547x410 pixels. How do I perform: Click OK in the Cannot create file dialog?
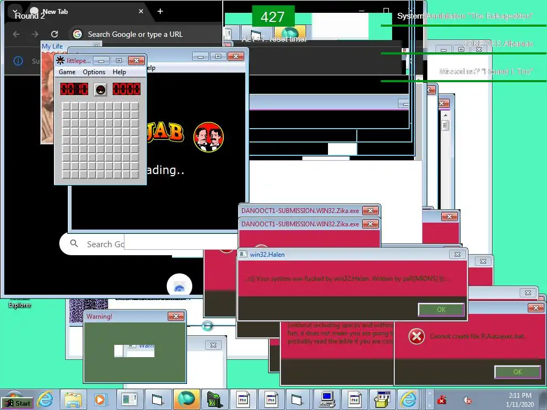point(517,372)
